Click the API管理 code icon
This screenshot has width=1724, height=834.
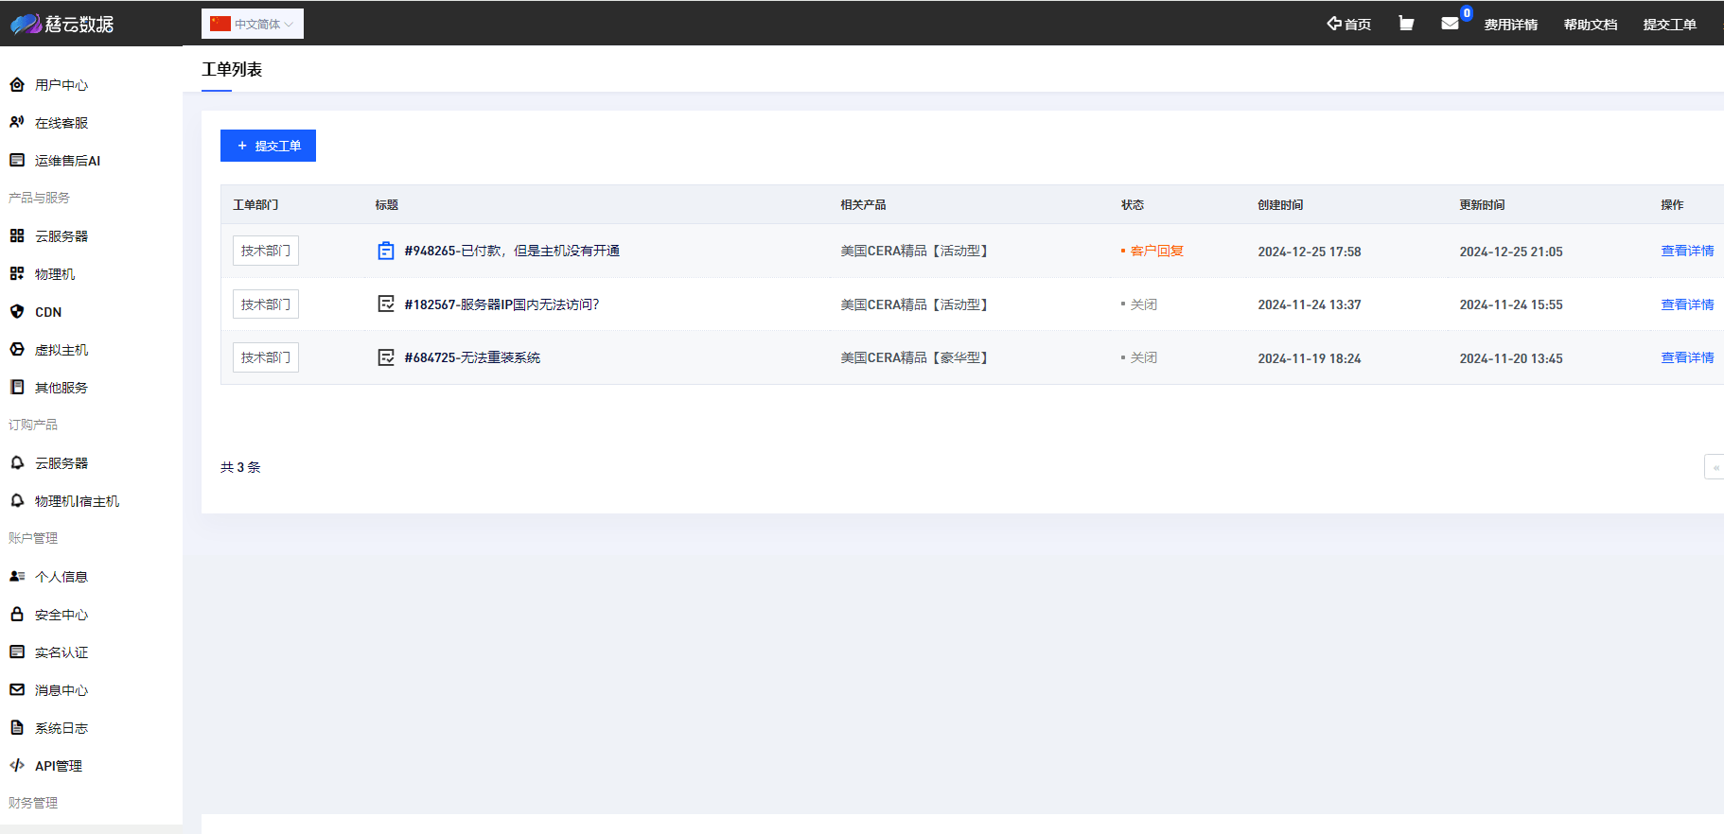pos(17,765)
